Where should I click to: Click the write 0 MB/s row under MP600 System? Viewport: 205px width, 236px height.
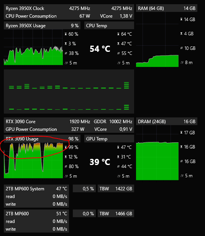point(36,204)
